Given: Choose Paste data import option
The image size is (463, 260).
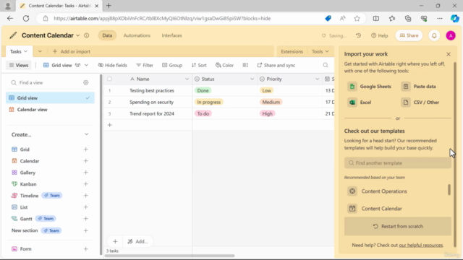Looking at the screenshot, I should [x=418, y=87].
